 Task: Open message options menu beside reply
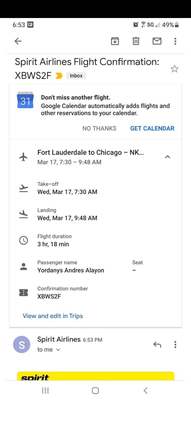click(x=175, y=344)
